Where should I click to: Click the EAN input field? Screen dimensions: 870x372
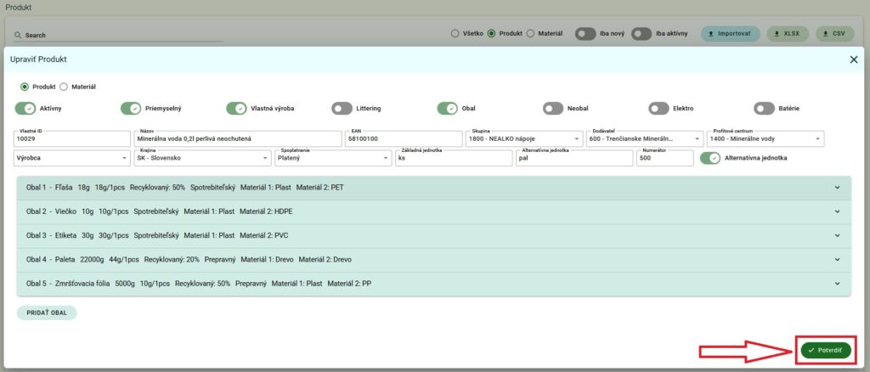pyautogui.click(x=402, y=138)
